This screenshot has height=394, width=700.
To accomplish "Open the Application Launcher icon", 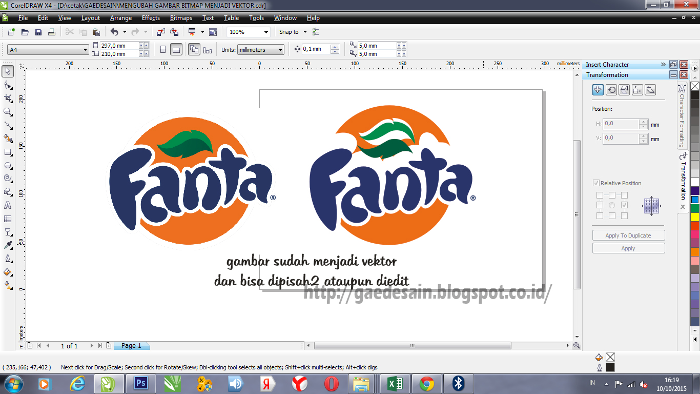I will tap(192, 32).
